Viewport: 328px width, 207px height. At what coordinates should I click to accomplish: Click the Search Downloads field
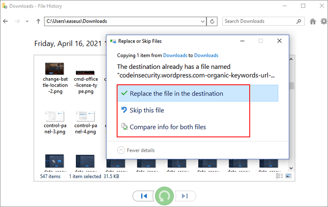pos(263,21)
